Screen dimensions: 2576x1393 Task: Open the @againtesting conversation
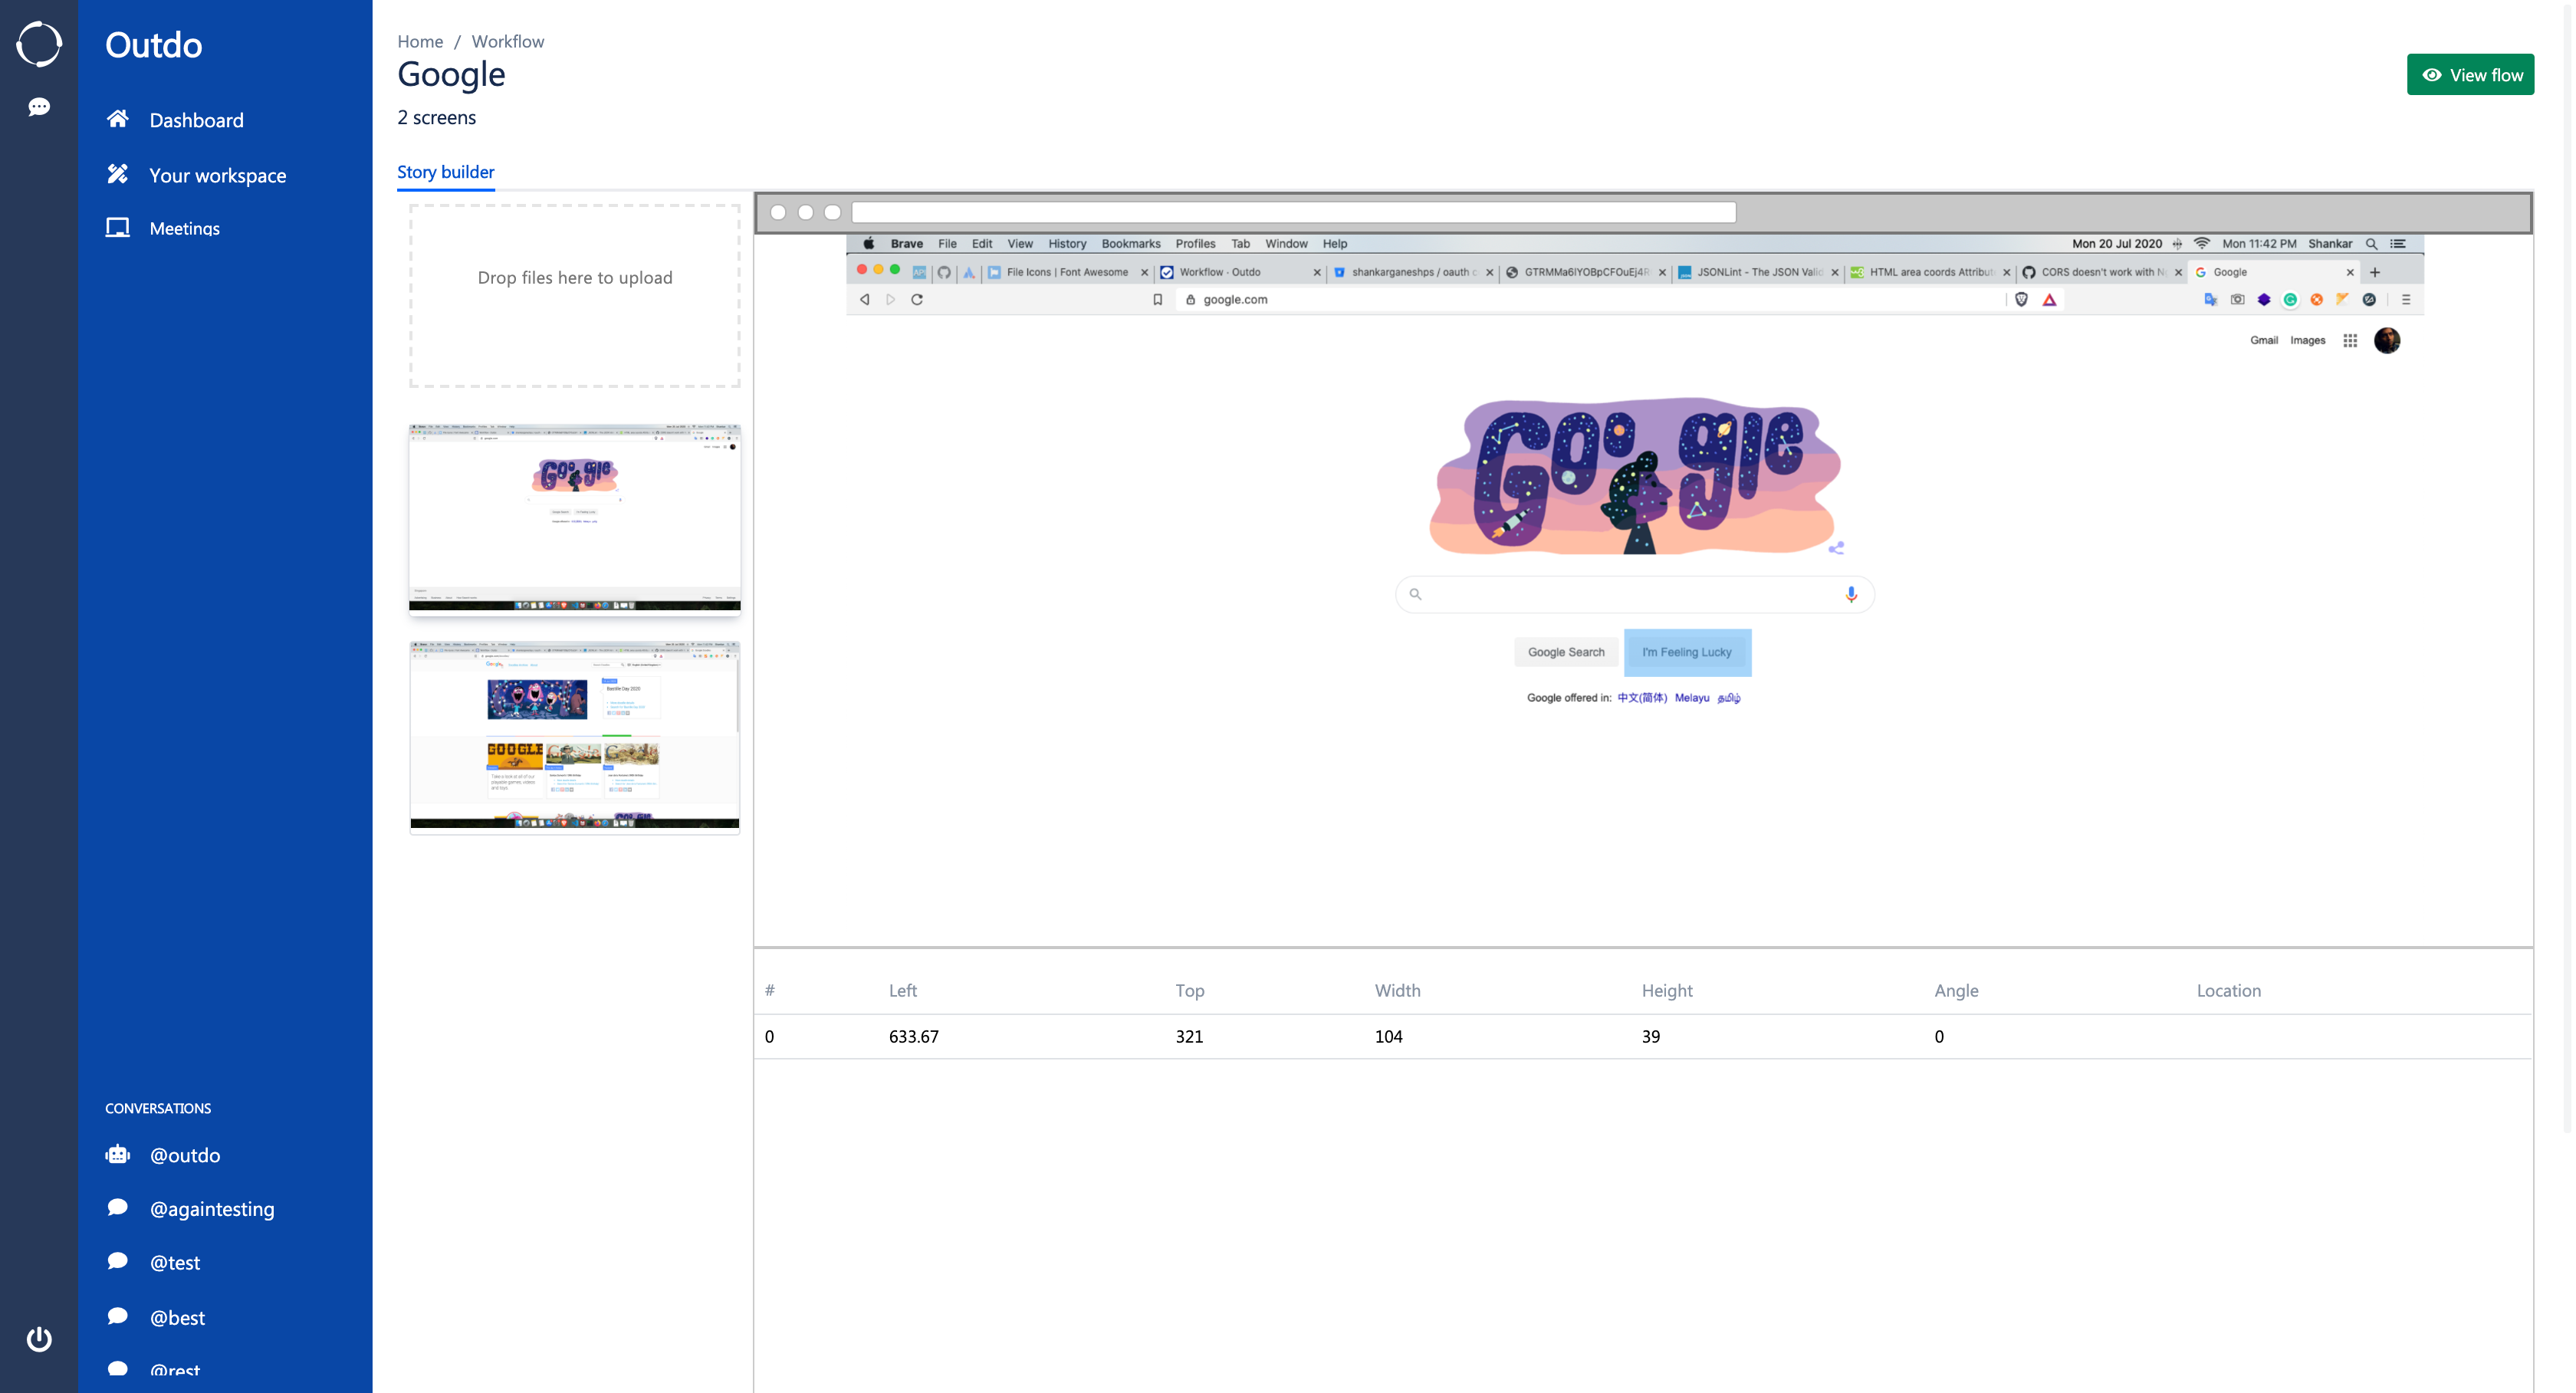pyautogui.click(x=211, y=1209)
